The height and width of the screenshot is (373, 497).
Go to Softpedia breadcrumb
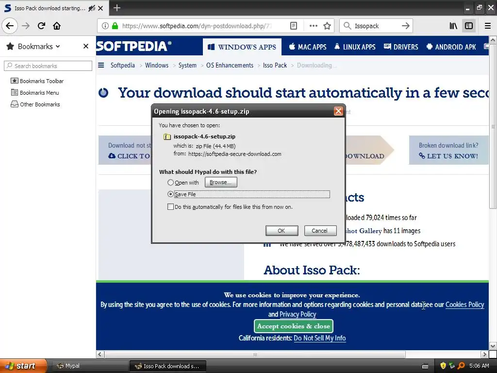coord(122,66)
